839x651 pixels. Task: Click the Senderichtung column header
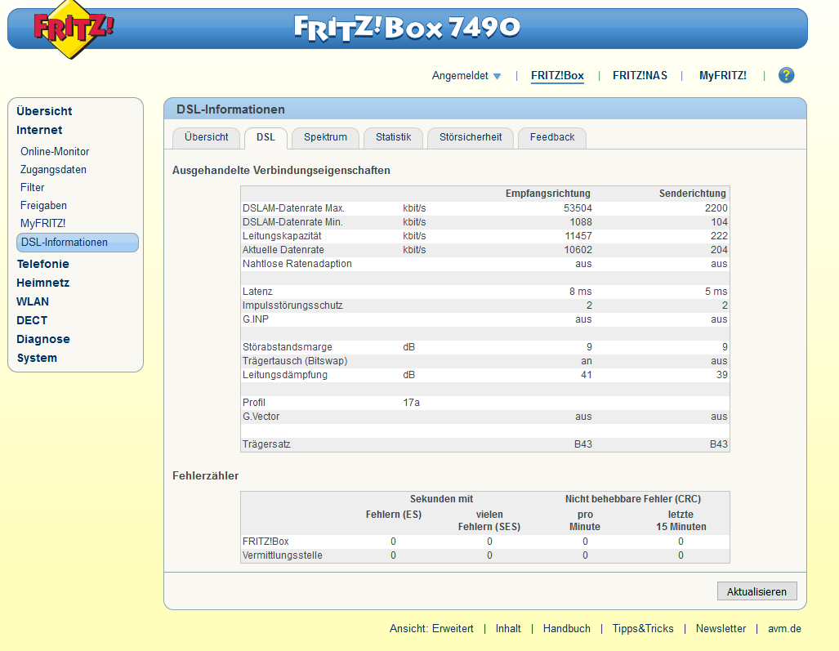coord(693,193)
